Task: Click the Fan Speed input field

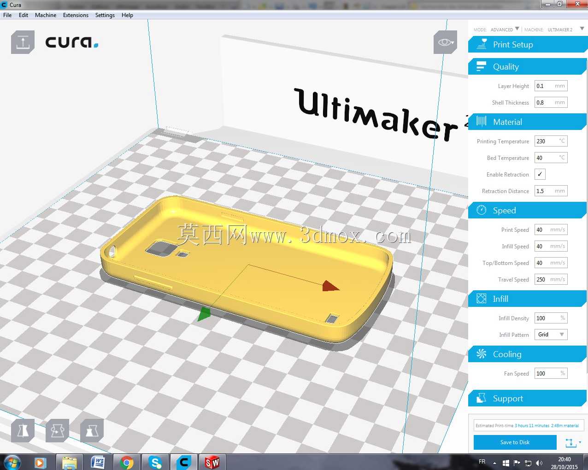Action: (551, 373)
